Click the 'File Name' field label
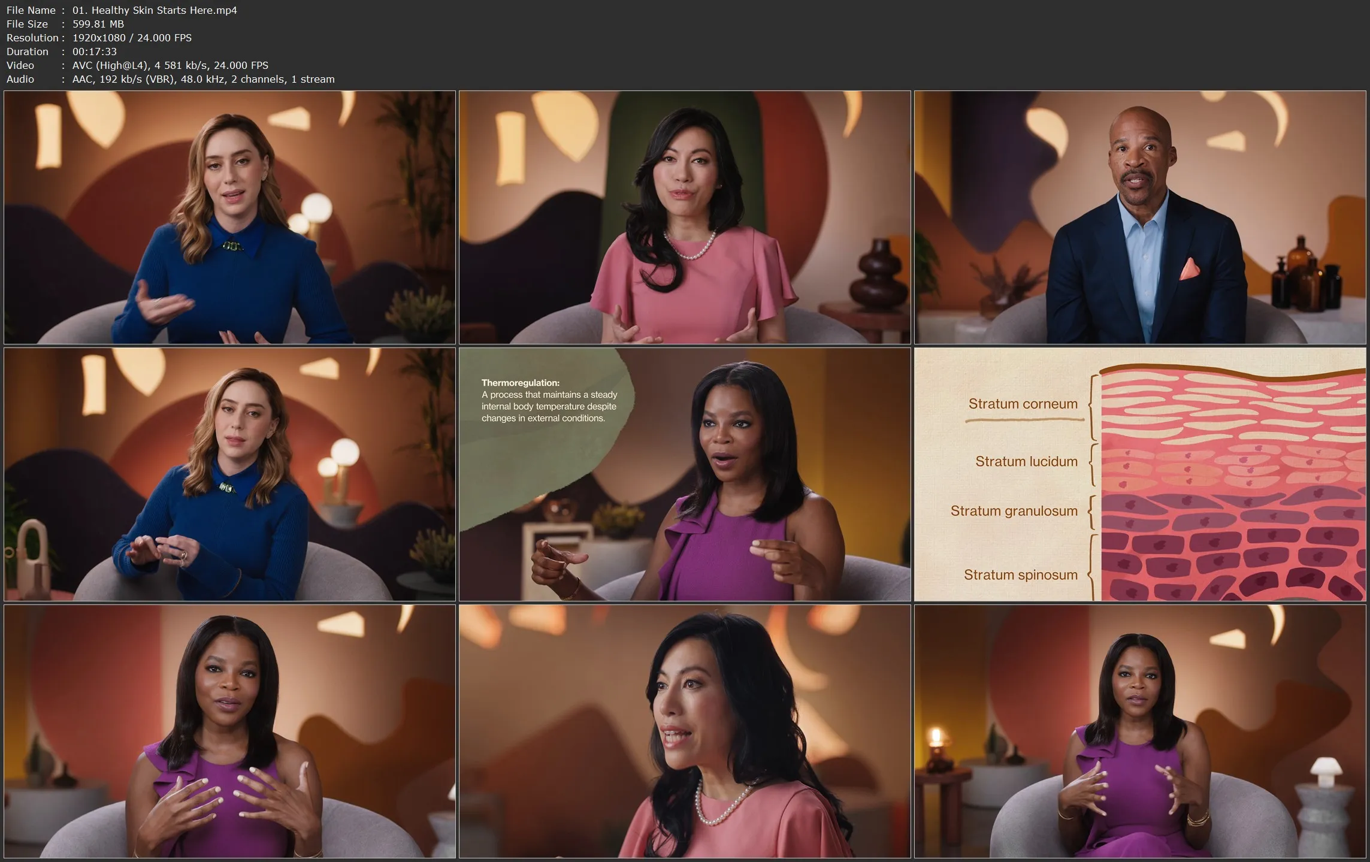 tap(31, 10)
